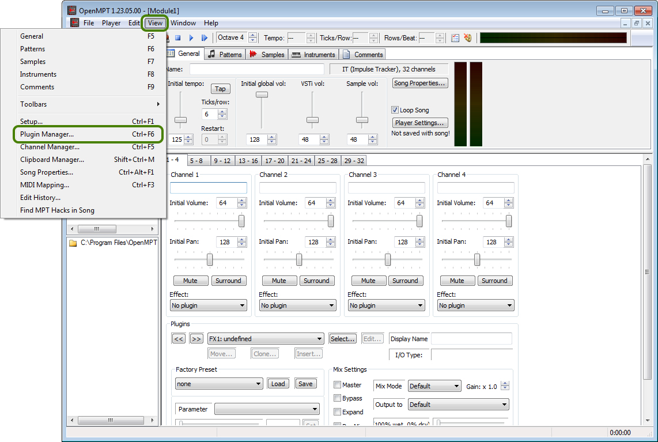Viewport: 658px width, 442px height.
Task: Toggle the Loop Song checkbox
Action: tap(395, 110)
